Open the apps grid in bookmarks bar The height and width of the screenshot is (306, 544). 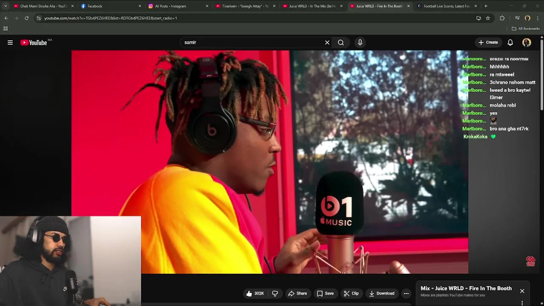pos(6,28)
